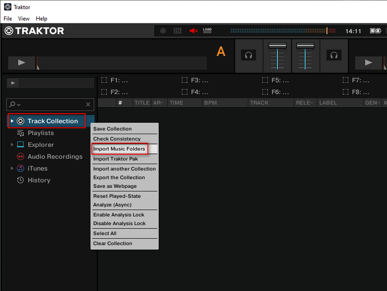Unmute the master audio speaker icon
Screen dimensions: 387x291
tap(193, 30)
